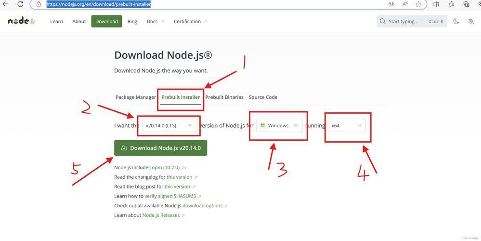The width and height of the screenshot is (481, 241).
Task: Reload the page with refresh icon
Action: coord(20,4)
